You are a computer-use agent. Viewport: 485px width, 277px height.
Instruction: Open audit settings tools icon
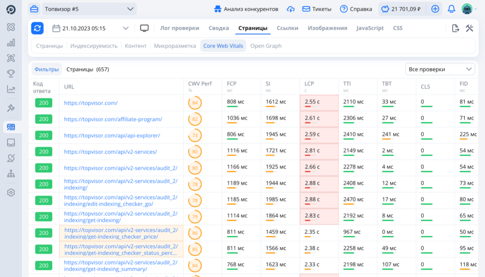click(x=469, y=28)
